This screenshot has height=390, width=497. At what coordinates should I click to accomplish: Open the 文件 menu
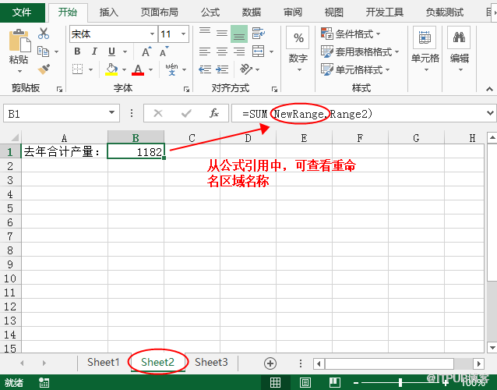22,12
